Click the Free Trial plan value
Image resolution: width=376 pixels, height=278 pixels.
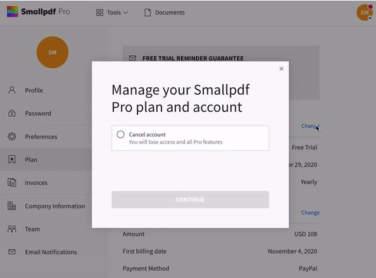(304, 147)
